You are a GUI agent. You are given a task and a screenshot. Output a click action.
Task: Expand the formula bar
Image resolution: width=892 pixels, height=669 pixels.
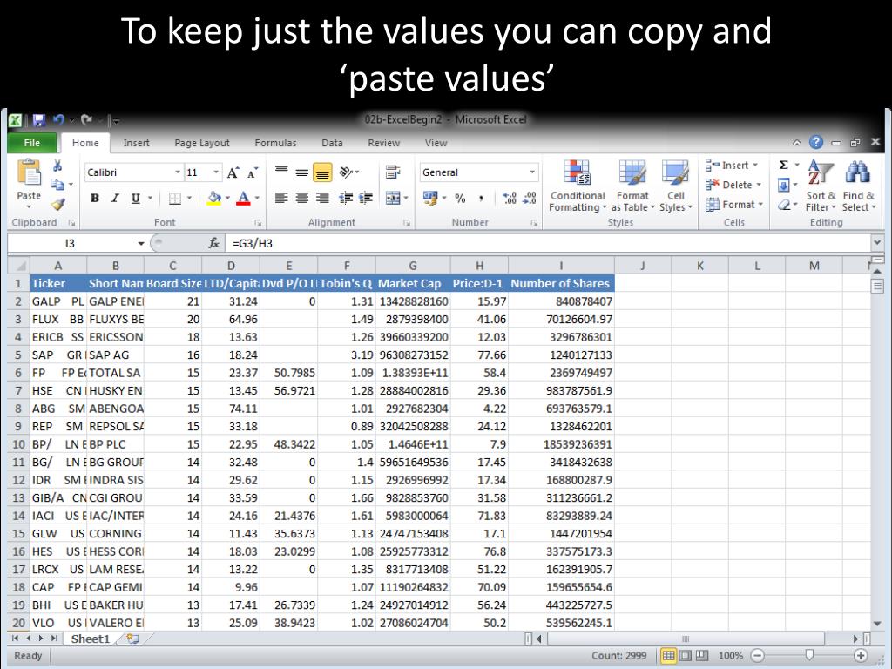pos(877,243)
